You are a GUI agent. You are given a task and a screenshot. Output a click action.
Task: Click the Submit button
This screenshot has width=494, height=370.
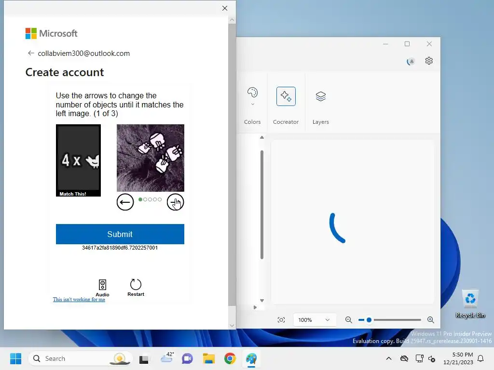click(x=120, y=234)
